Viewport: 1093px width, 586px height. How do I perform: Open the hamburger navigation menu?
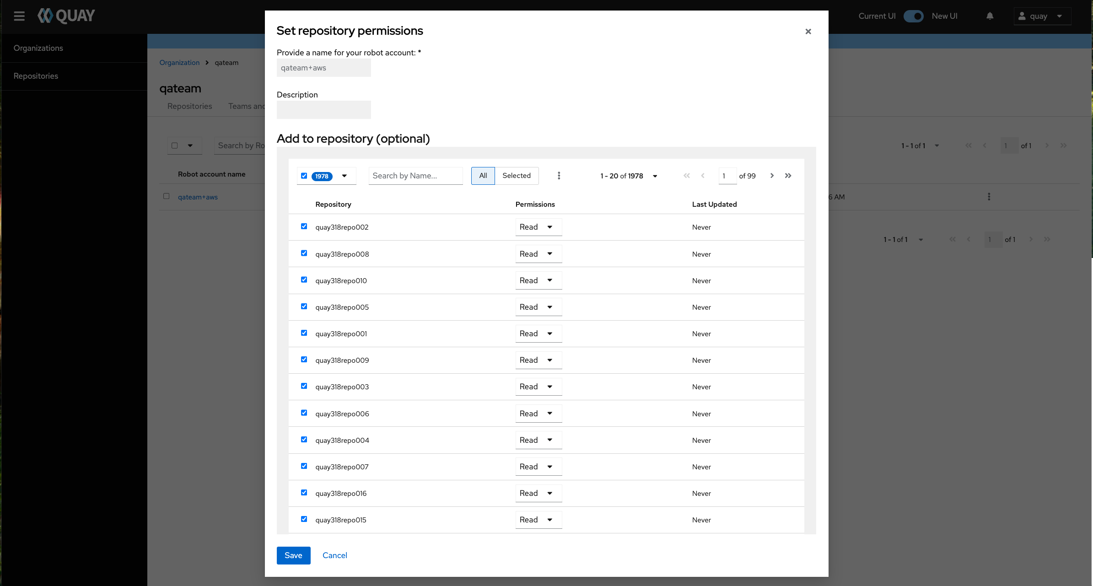19,16
